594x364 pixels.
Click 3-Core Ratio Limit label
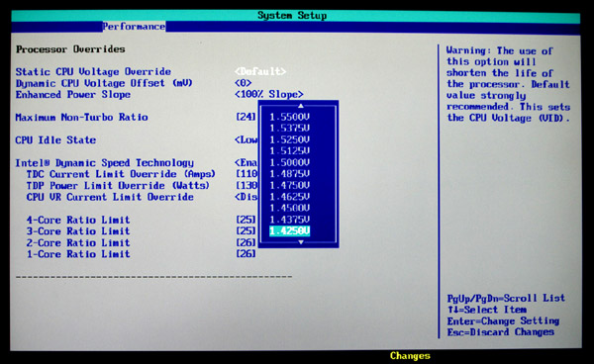click(78, 231)
